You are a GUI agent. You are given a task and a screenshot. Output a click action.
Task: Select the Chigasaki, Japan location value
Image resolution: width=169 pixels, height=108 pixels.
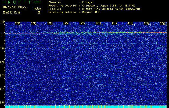point(109,6)
